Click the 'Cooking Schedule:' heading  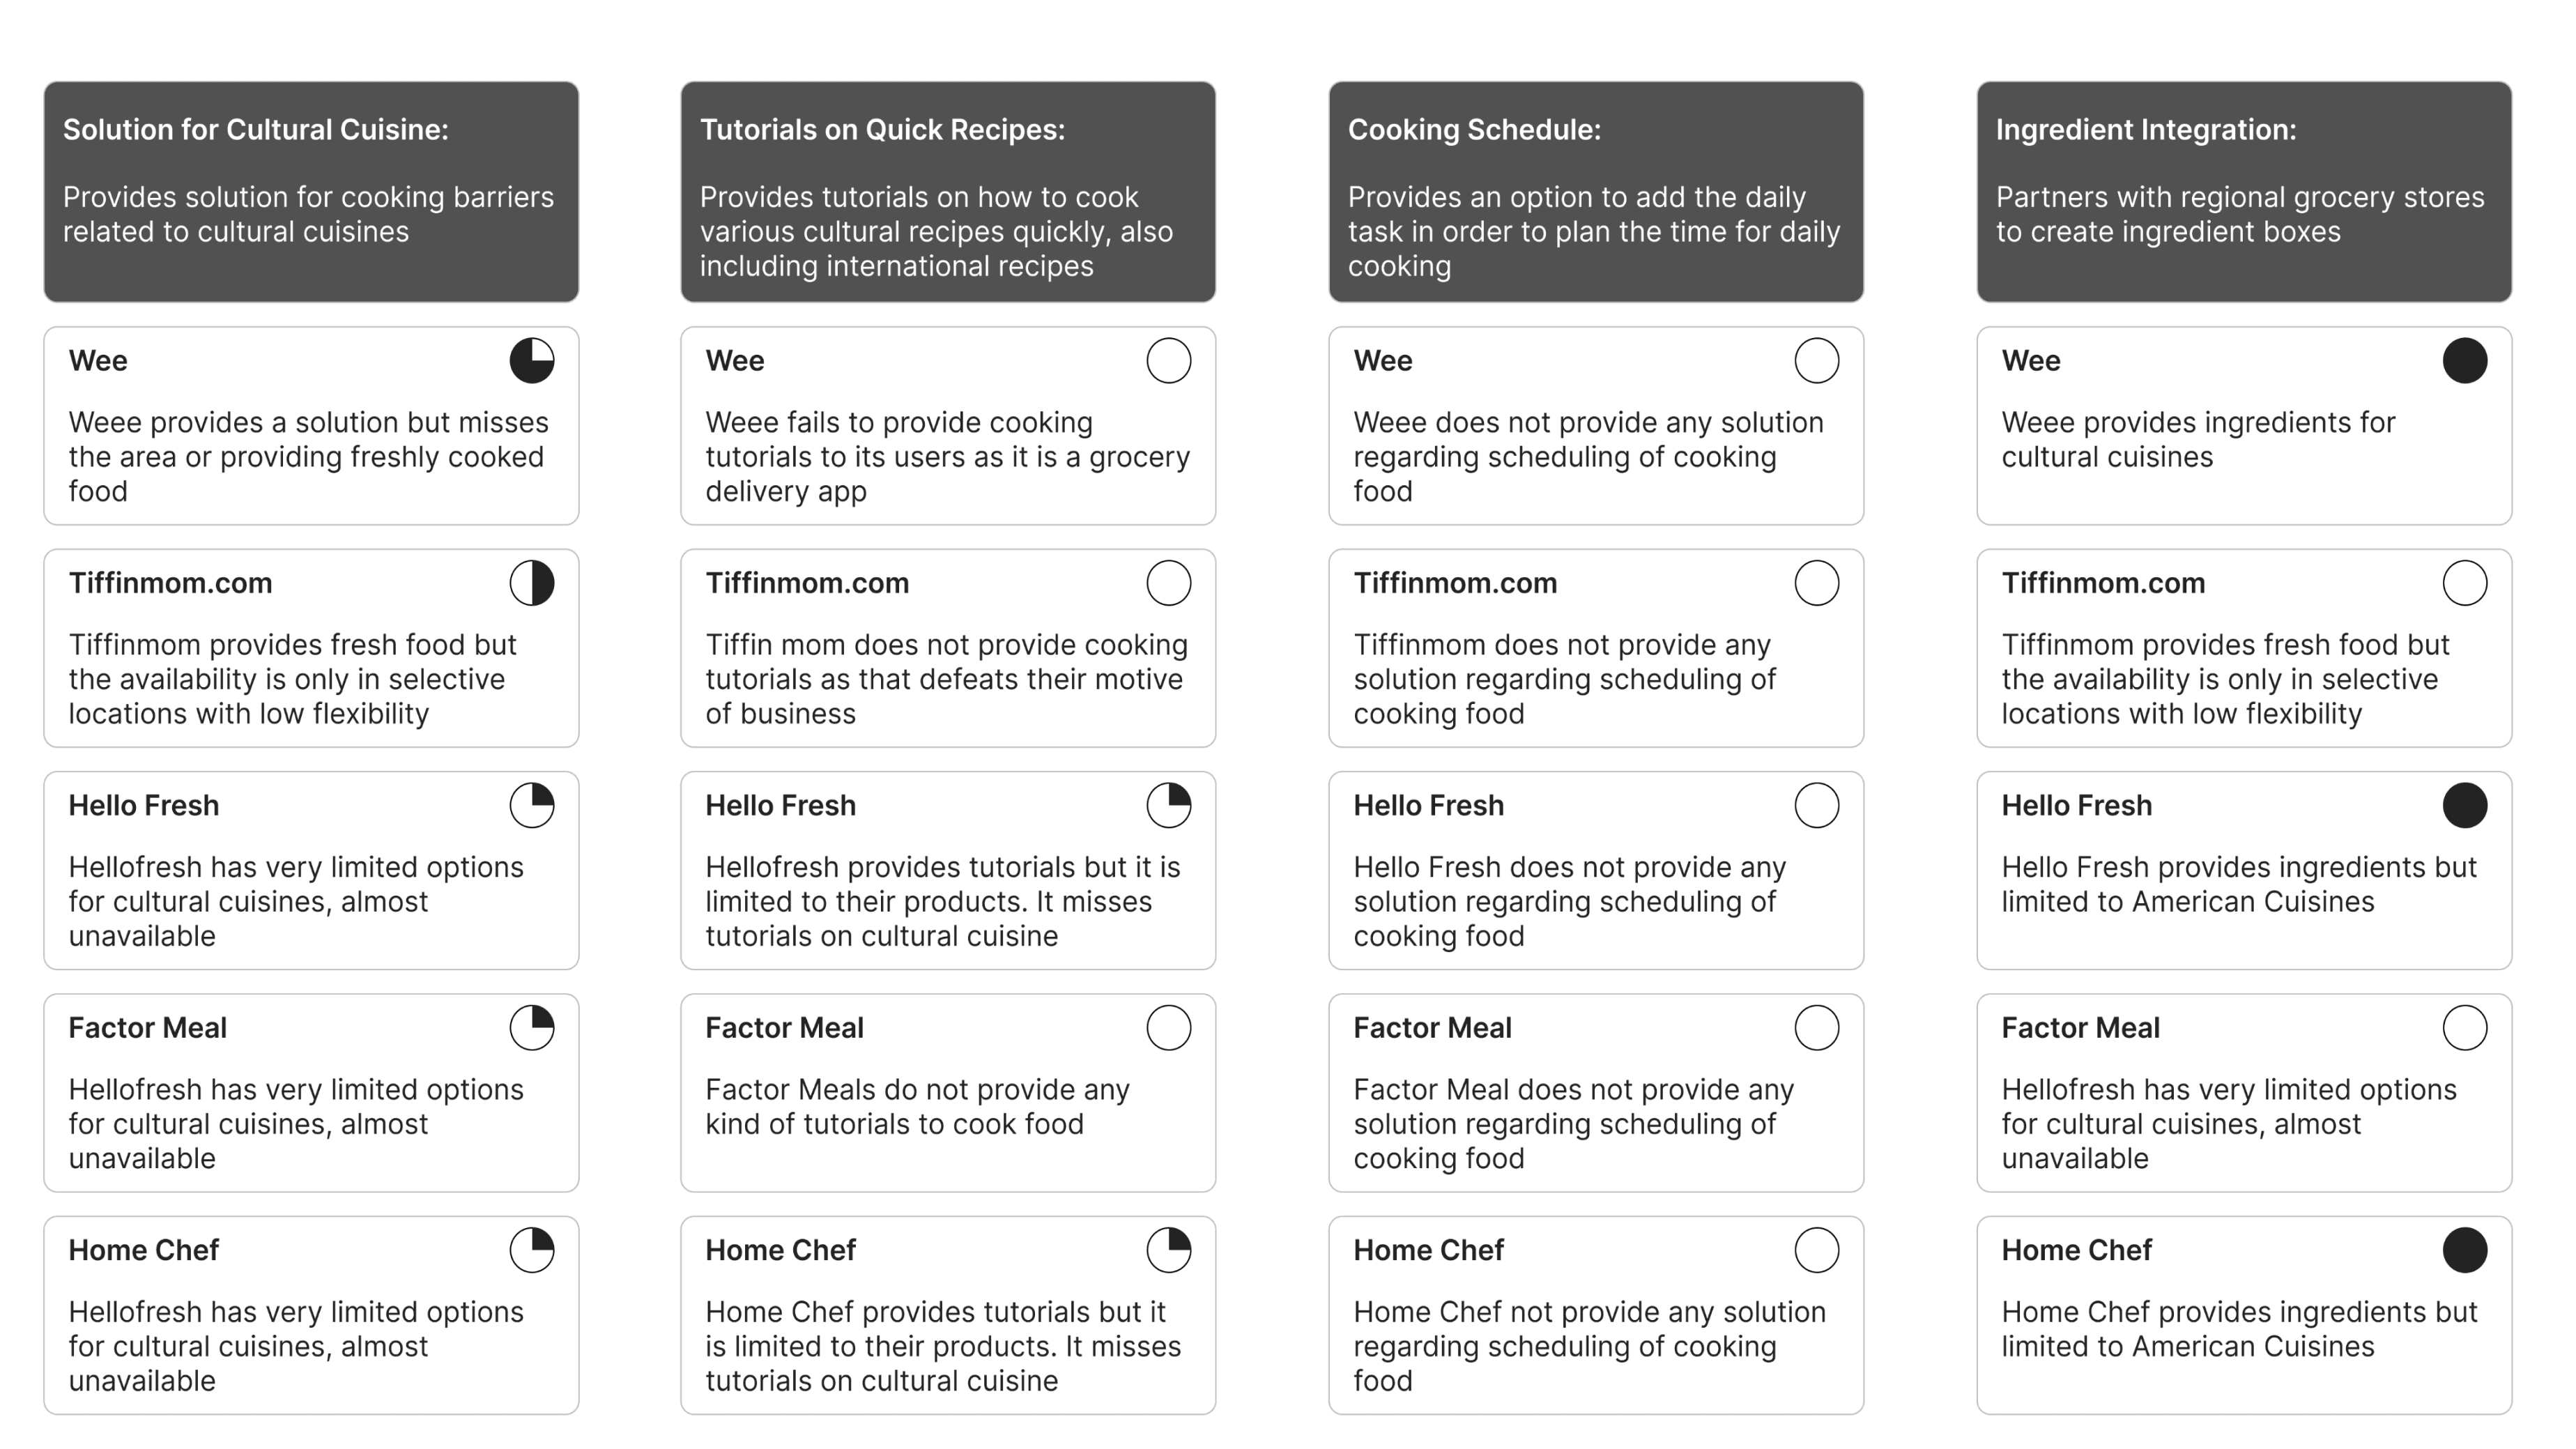coord(1474,130)
